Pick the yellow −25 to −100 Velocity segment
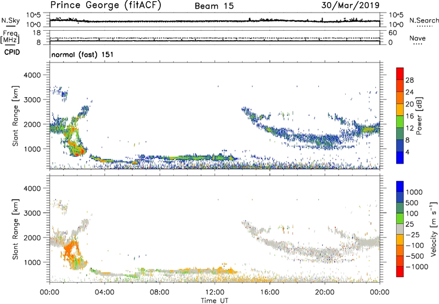 [x=400, y=240]
